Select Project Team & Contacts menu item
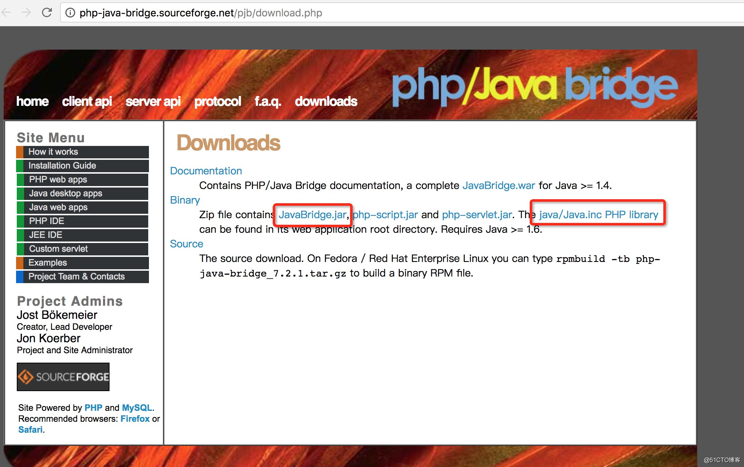 (83, 277)
